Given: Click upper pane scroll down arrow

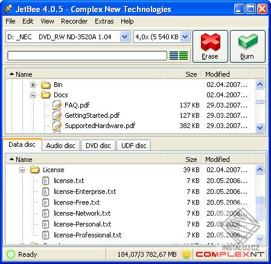Looking at the screenshot, I should (x=260, y=128).
